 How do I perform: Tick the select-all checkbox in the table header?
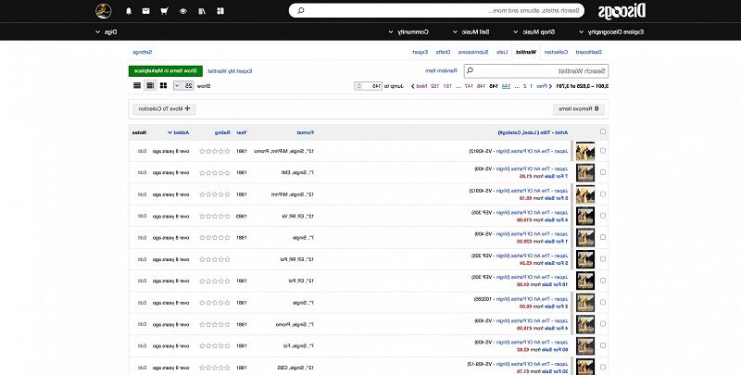pyautogui.click(x=603, y=131)
